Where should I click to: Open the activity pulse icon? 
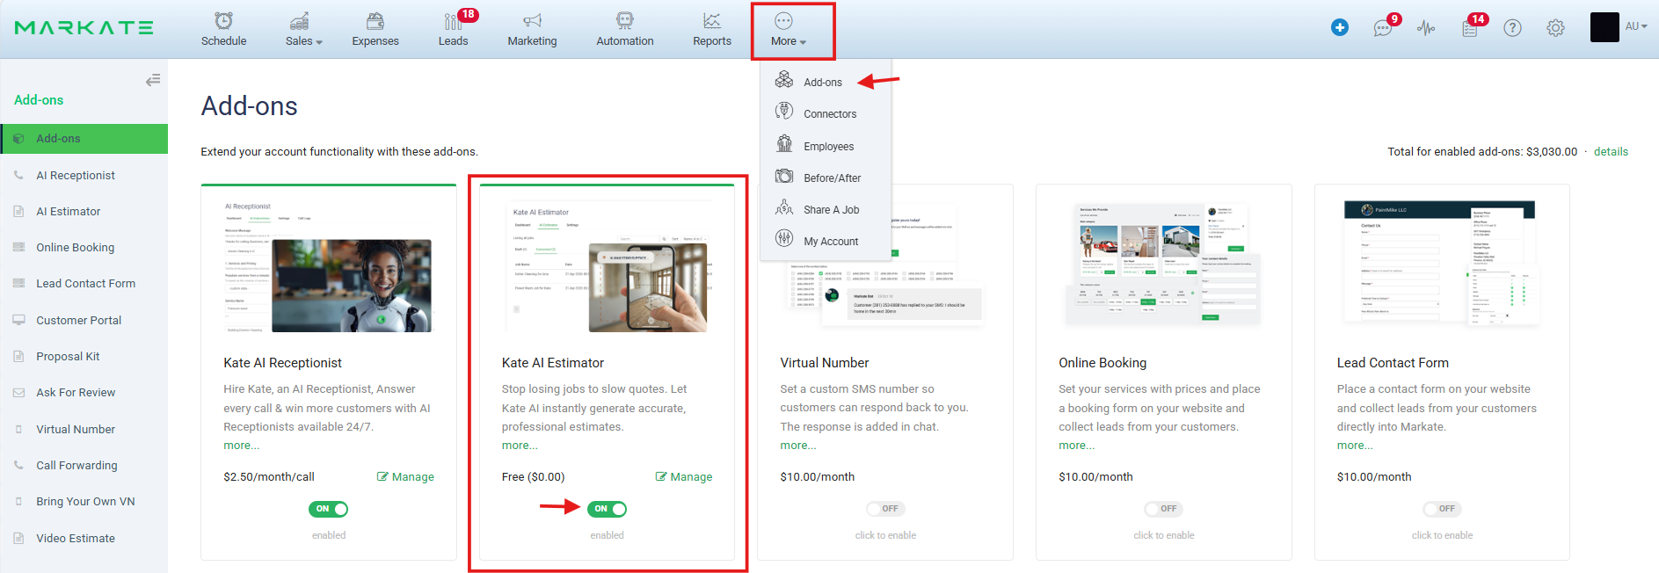(x=1426, y=28)
